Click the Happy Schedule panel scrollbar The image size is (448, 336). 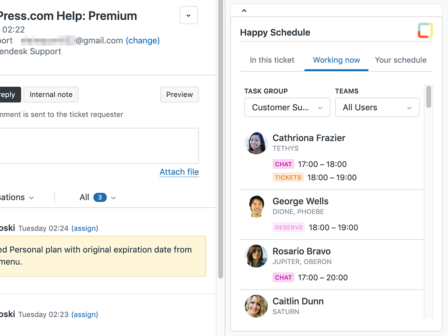tap(429, 96)
